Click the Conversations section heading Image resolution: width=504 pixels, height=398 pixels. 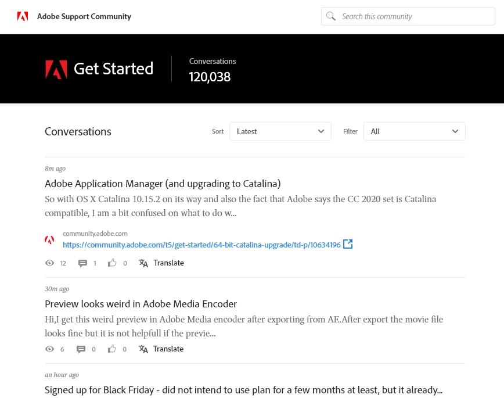(78, 131)
